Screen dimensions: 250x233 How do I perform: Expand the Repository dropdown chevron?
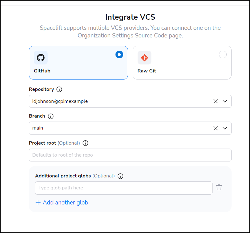click(225, 101)
